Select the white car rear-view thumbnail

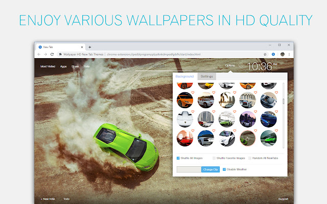point(205,138)
